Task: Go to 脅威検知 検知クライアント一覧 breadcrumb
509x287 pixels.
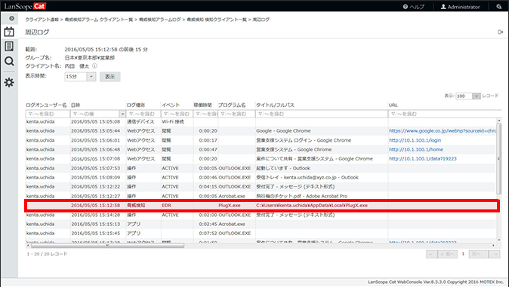Action: [x=217, y=20]
